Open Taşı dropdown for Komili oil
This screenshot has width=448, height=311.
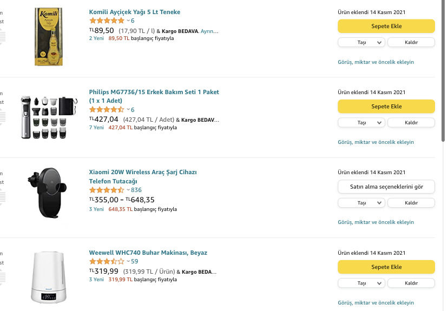tap(361, 42)
